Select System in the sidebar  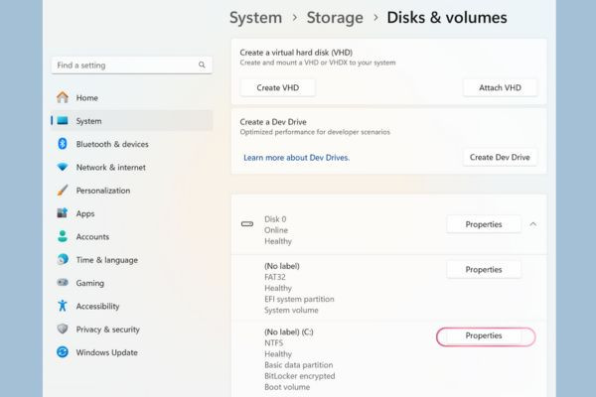(x=131, y=121)
